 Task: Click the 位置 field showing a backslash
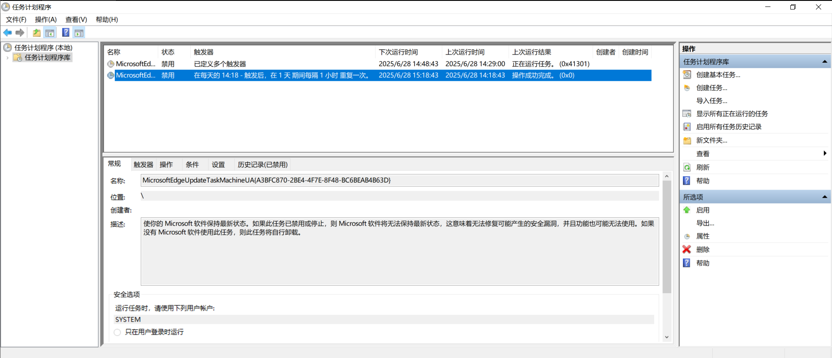400,196
